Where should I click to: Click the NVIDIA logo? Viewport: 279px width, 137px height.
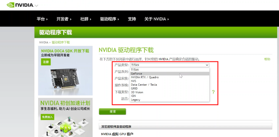pos(20,5)
